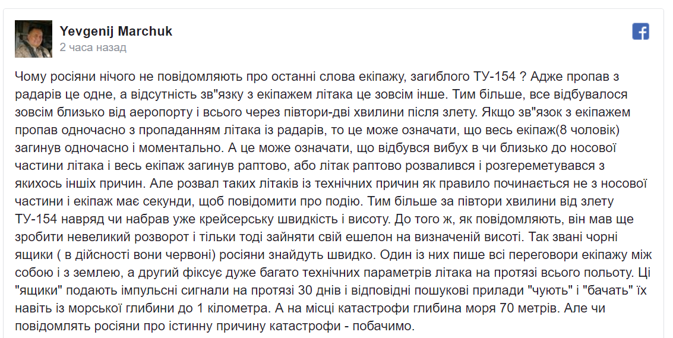Open Yevgenij Marchuk's profile photo
Screen dimensions: 673x338
point(33,39)
